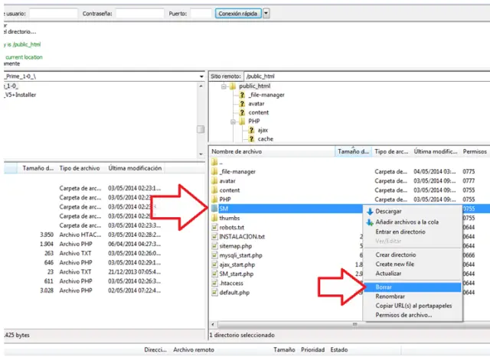
Task: Select _file-manager folder icon in file list
Action: point(214,171)
